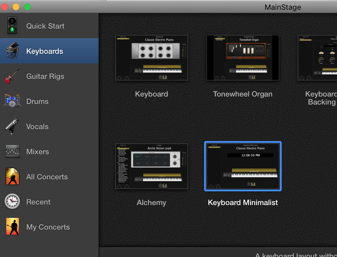Click the Quick Start traffic light icon
Screen dimensions: 337x257
[x=12, y=25]
